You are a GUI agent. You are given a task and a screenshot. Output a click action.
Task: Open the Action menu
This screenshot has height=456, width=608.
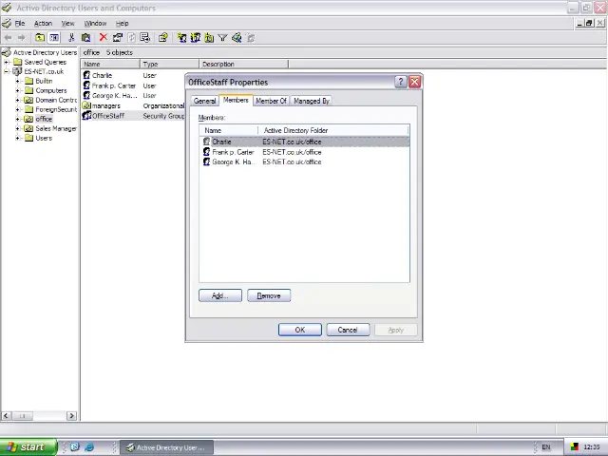[x=43, y=23]
